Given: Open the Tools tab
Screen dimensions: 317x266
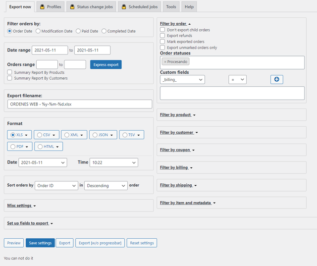Looking at the screenshot, I should [x=171, y=6].
